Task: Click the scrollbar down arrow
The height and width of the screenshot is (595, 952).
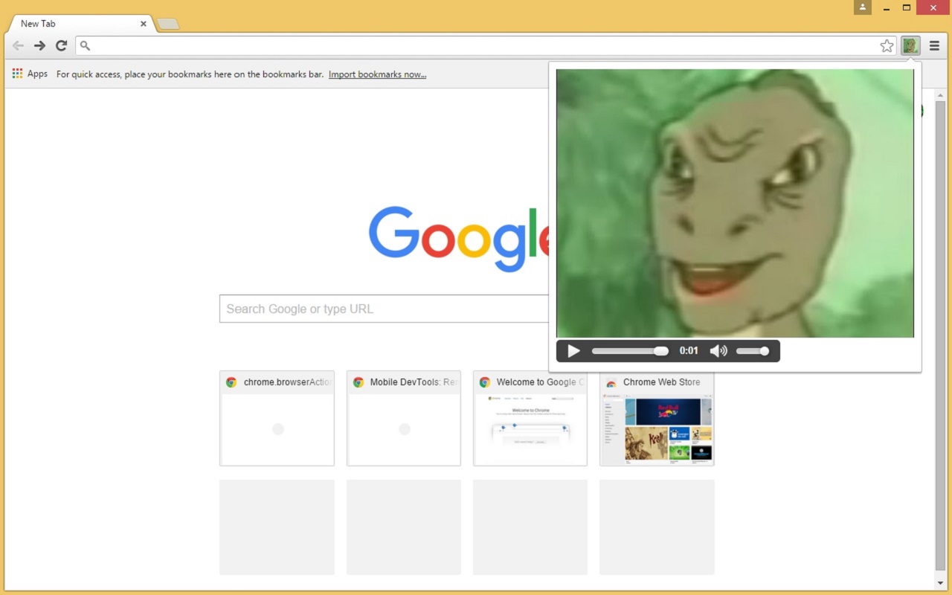Action: [x=940, y=582]
